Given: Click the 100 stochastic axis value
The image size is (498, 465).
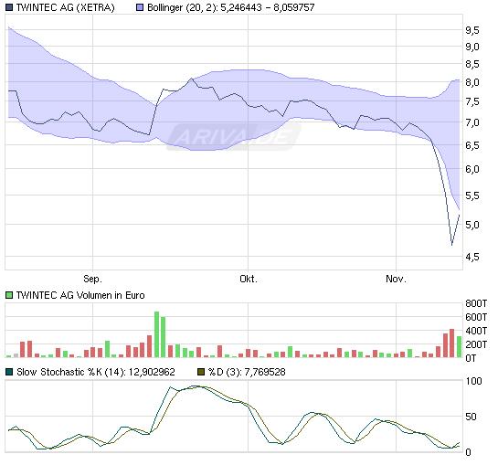Looking at the screenshot, I should pos(473,381).
